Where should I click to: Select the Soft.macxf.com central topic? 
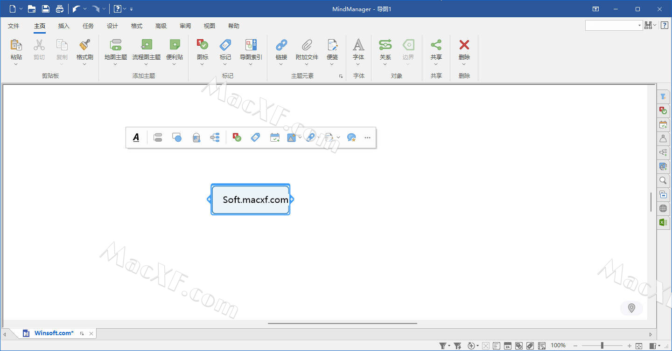(251, 200)
